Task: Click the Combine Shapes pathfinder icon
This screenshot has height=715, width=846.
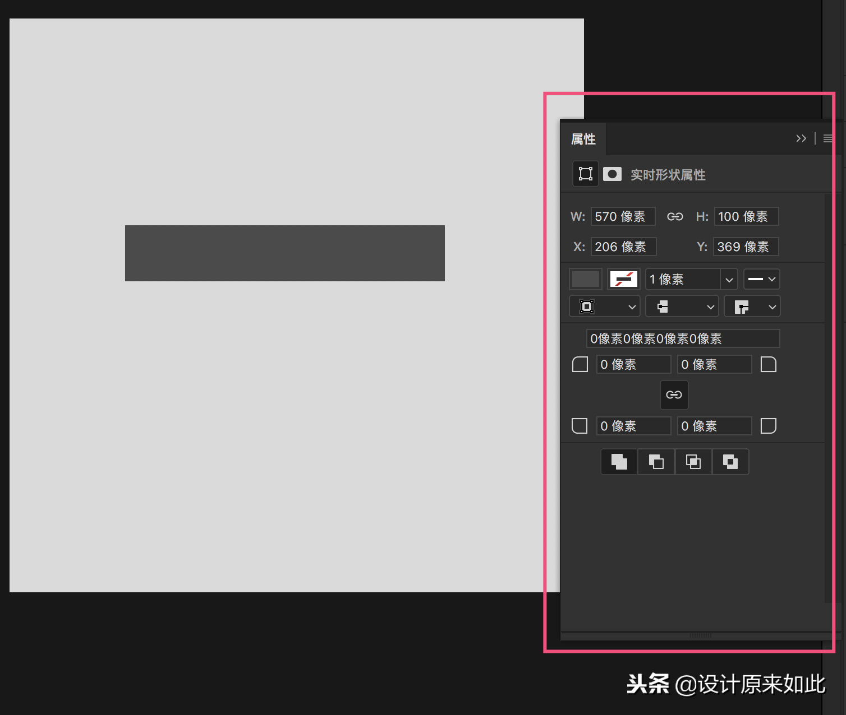Action: [x=618, y=462]
